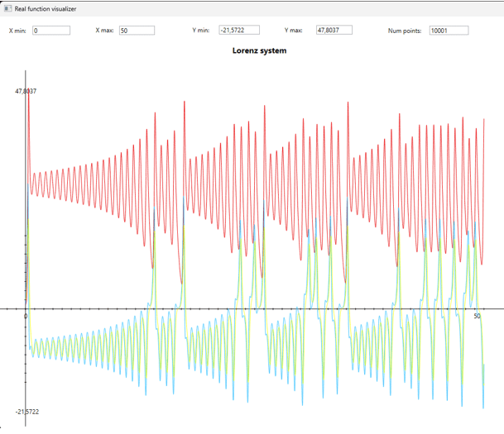
Task: Click the X min input field
Action: tap(51, 31)
